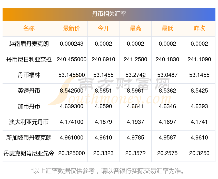The width and height of the screenshot is (218, 179).
Task: Click lowest value 4.1697
Action: coord(167,122)
